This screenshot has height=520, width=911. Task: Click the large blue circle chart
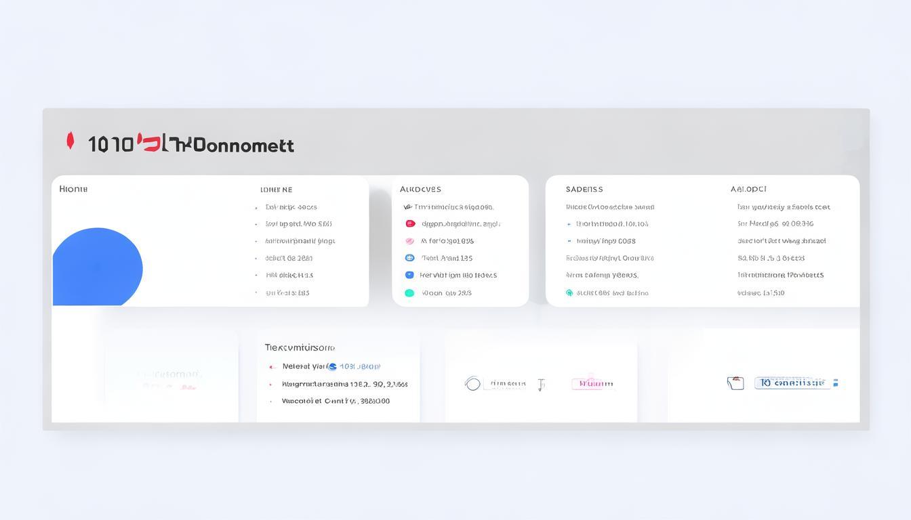click(x=97, y=267)
